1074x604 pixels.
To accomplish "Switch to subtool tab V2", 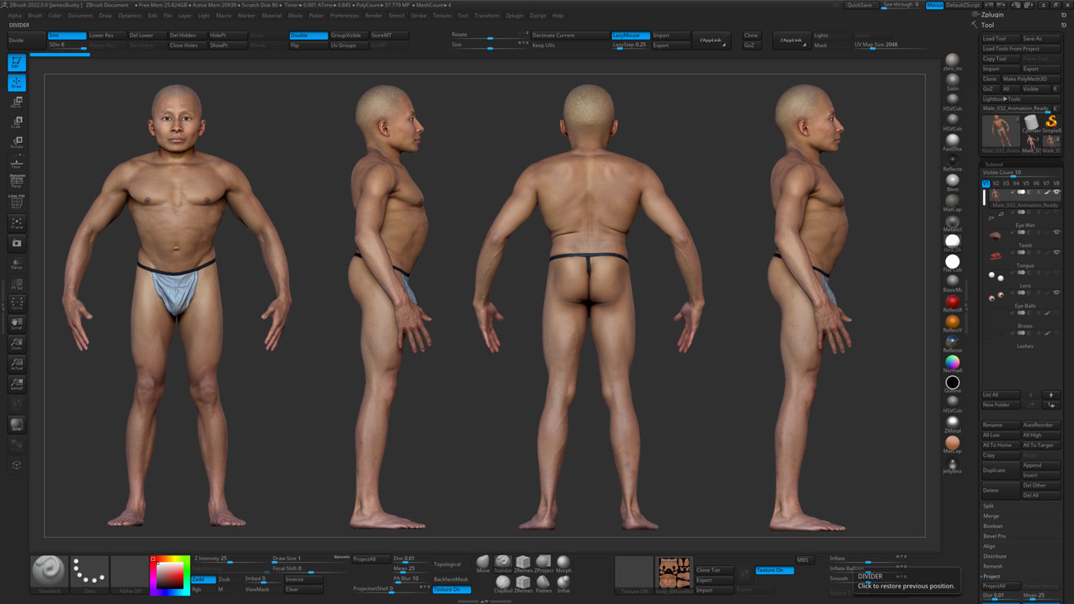I will (x=996, y=182).
